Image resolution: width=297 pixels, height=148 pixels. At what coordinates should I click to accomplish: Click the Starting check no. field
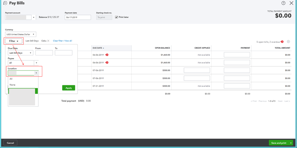104,17
